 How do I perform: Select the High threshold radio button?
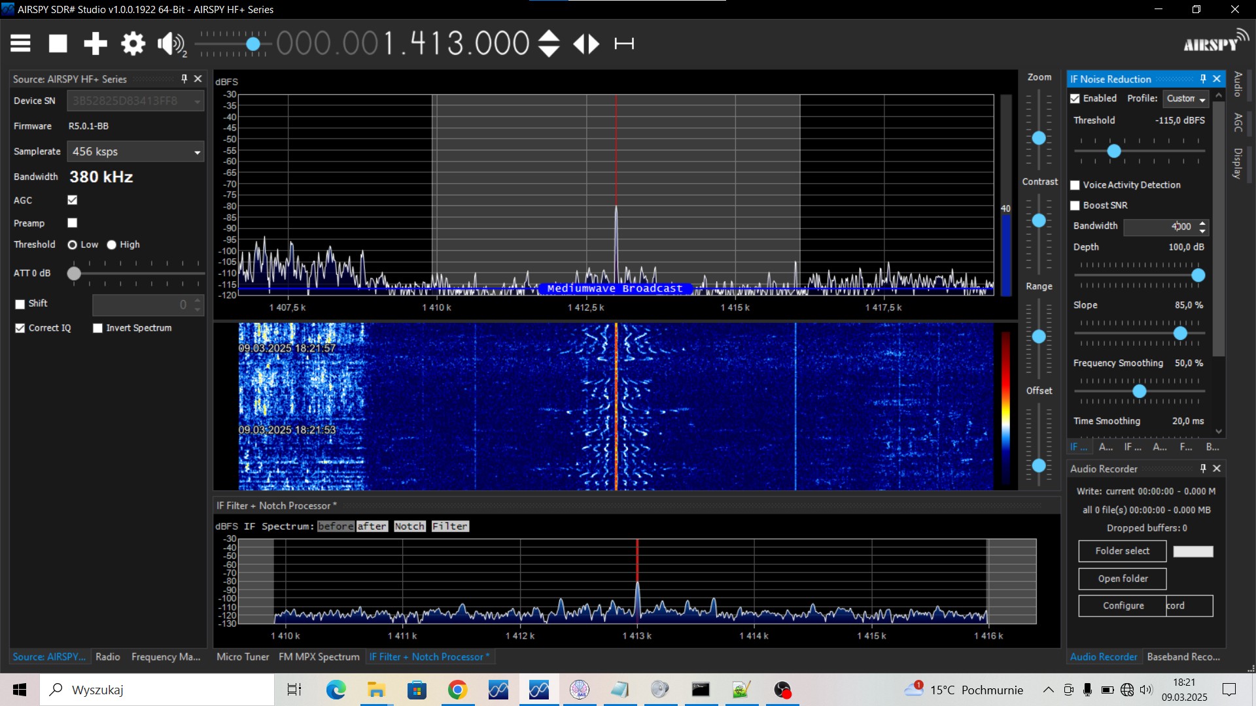pyautogui.click(x=112, y=244)
